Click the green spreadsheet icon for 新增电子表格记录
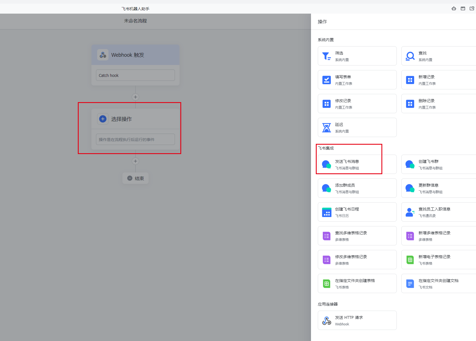 [x=410, y=260]
